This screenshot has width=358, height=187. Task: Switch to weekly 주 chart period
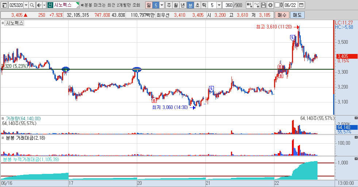pyautogui.click(x=169, y=5)
